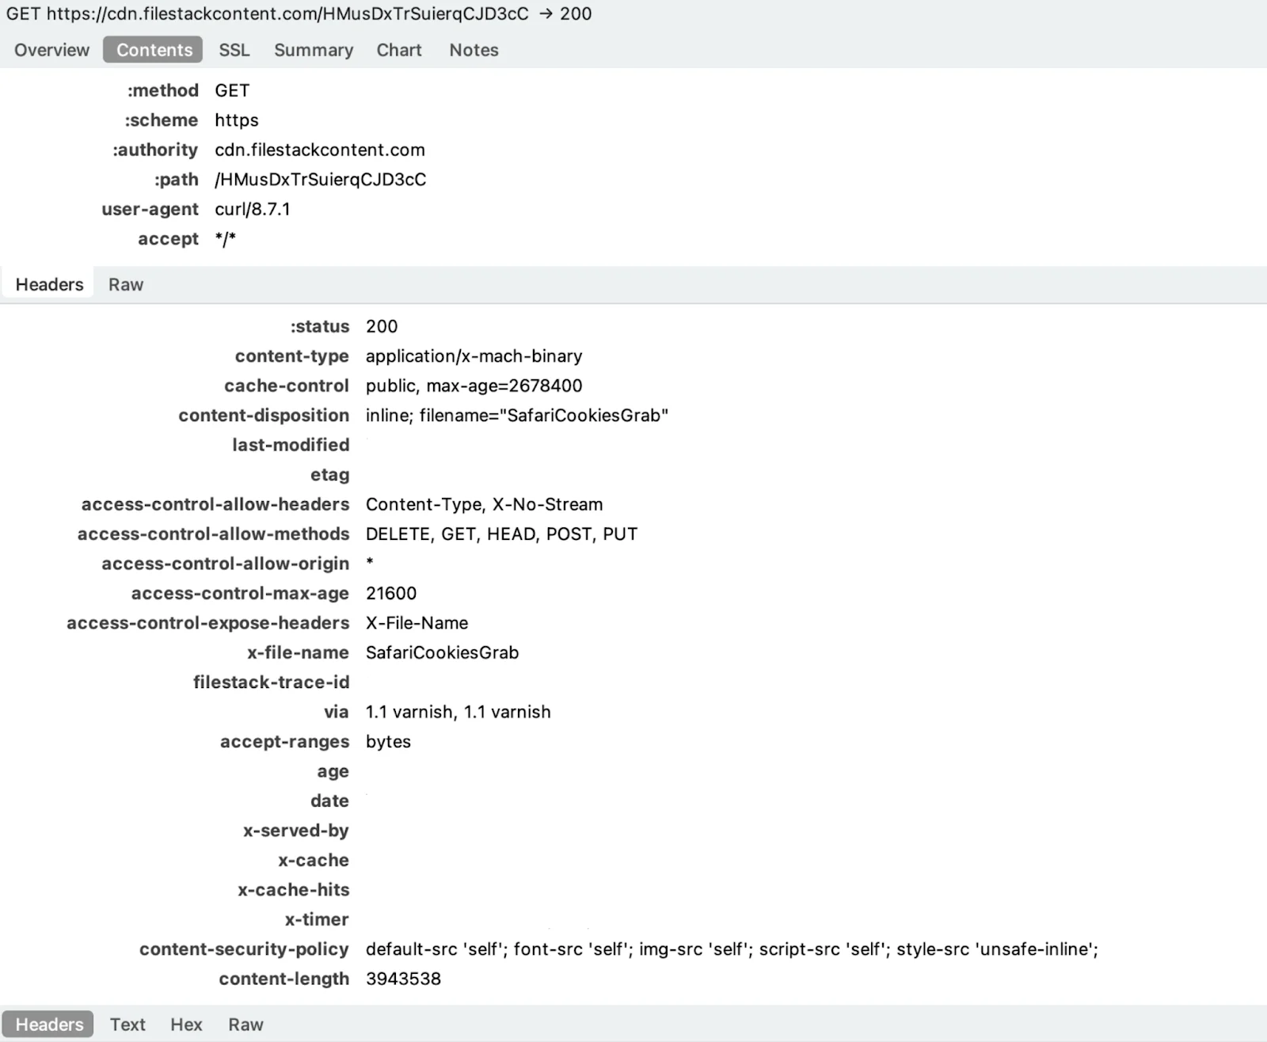
Task: Show response body as Text
Action: click(x=127, y=1024)
